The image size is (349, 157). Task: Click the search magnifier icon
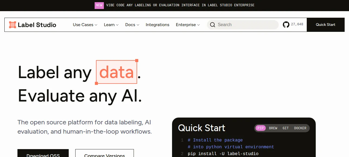pos(213,25)
